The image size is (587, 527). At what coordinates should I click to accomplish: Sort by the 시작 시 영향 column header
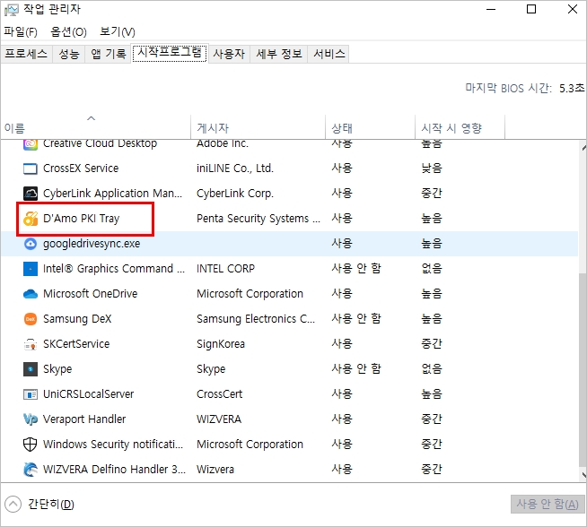point(460,128)
